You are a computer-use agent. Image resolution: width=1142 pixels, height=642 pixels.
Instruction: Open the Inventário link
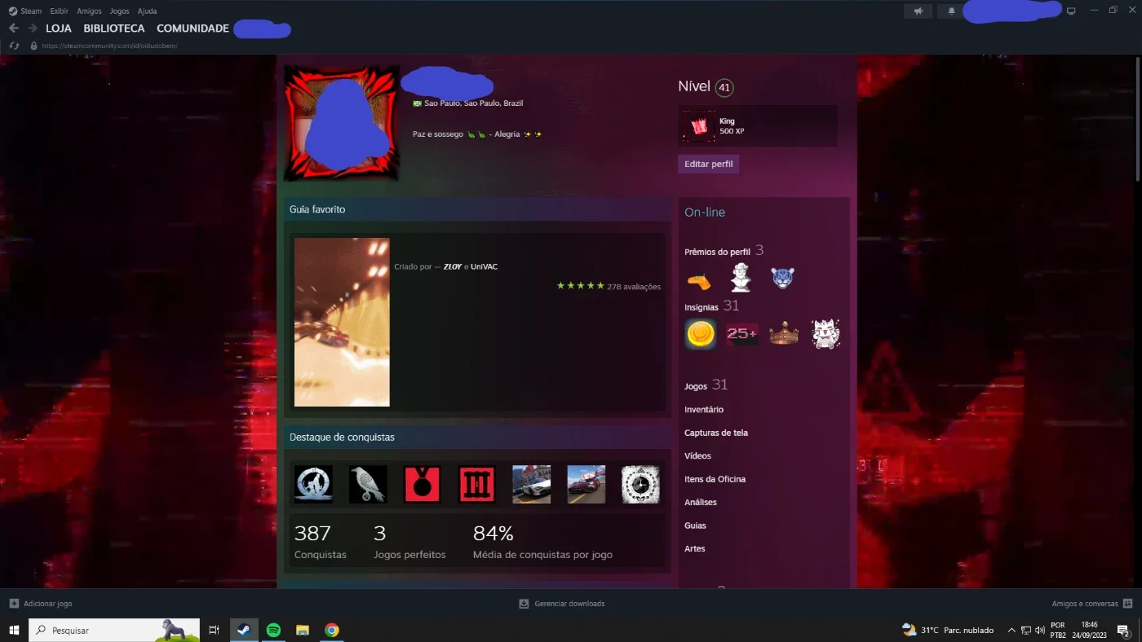[x=704, y=410]
